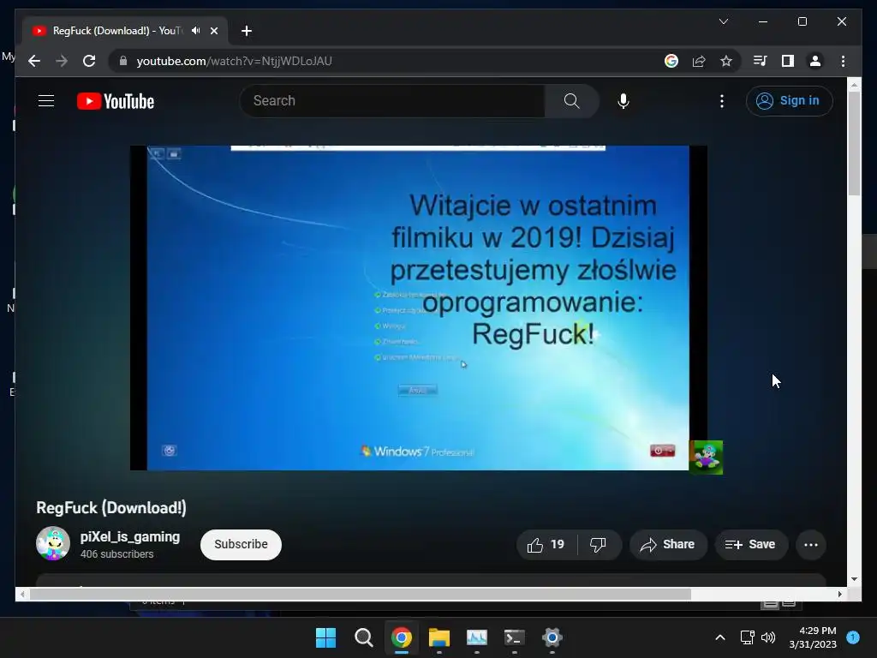The width and height of the screenshot is (877, 658).
Task: Sign in to YouTube
Action: pos(789,101)
